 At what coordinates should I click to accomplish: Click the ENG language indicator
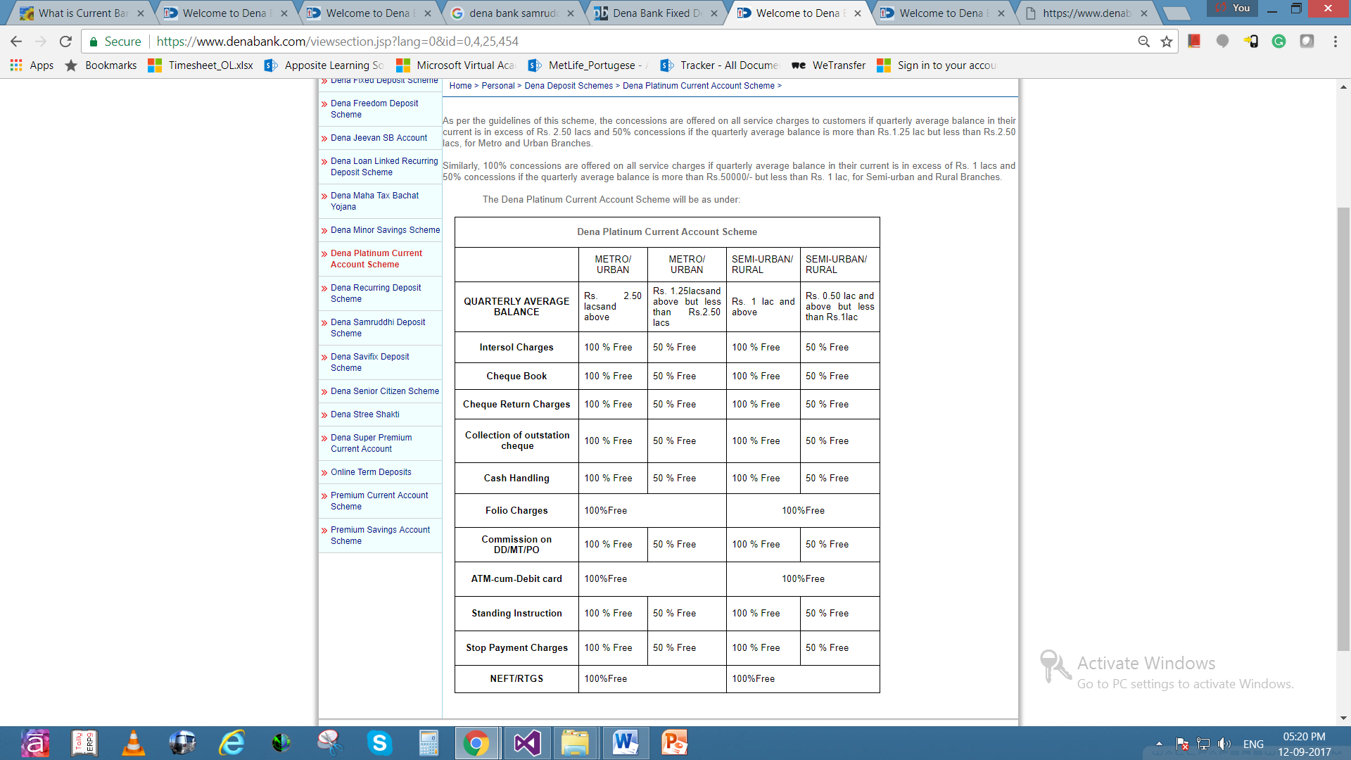pyautogui.click(x=1253, y=744)
